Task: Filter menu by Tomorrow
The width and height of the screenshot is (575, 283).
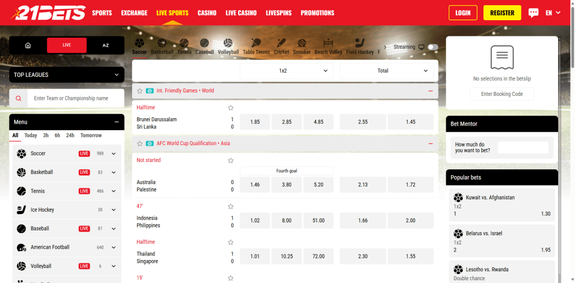Action: [91, 136]
